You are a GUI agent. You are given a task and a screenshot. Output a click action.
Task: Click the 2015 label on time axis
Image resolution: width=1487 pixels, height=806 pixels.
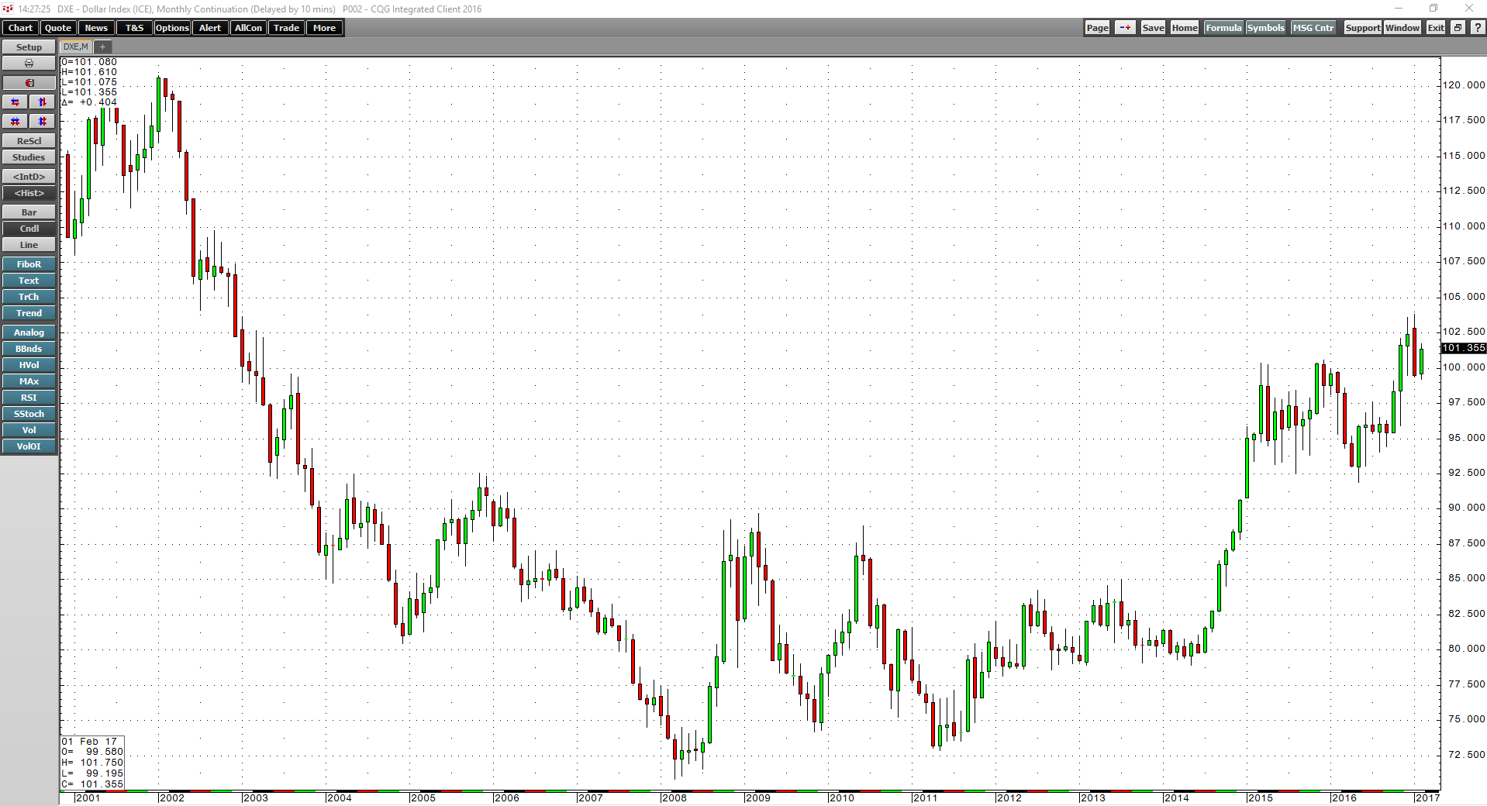1260,797
